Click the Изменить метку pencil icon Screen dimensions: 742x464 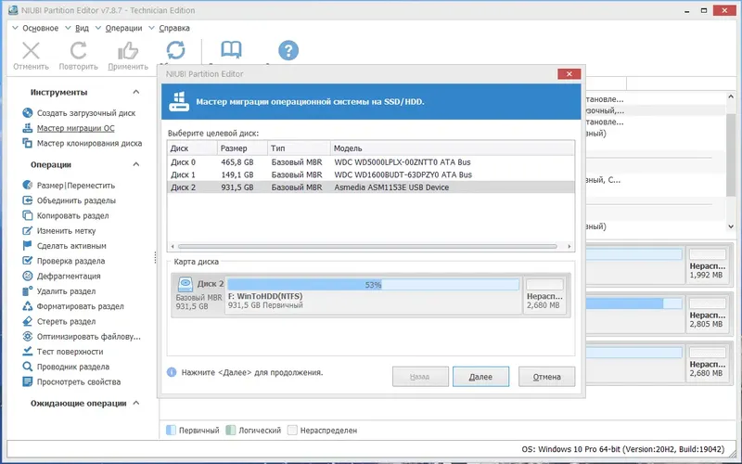(x=28, y=230)
